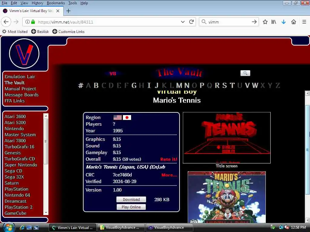Click the title screen screenshot thumbnail
The height and width of the screenshot is (232, 310).
[226, 138]
